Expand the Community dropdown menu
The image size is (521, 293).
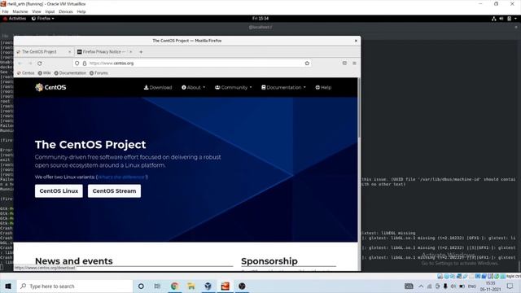tap(234, 87)
